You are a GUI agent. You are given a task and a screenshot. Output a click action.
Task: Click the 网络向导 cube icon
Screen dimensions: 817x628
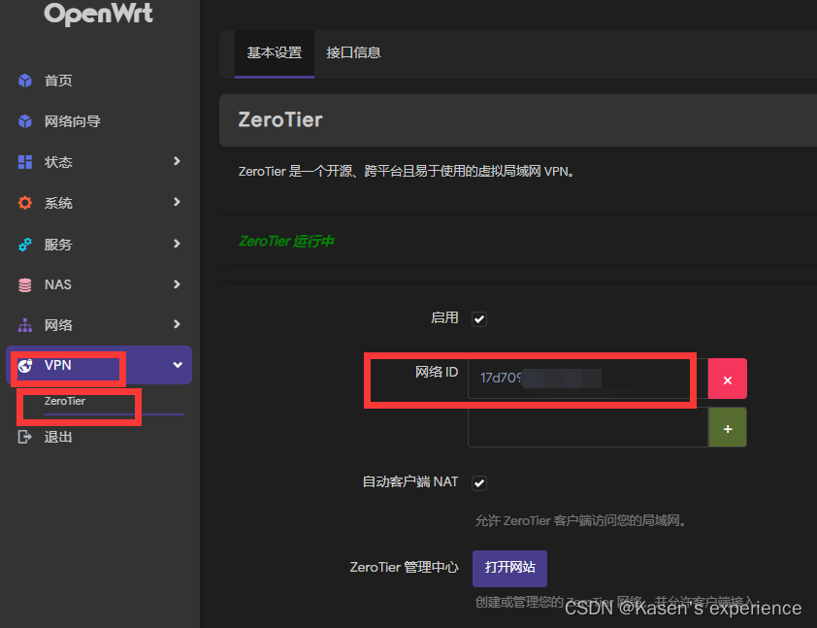24,121
